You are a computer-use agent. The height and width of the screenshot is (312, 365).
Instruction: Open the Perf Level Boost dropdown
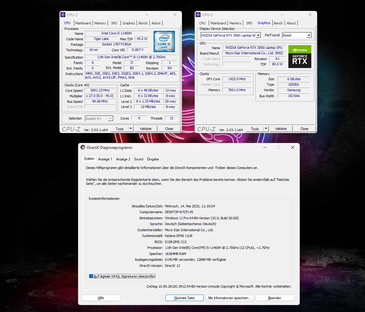click(x=309, y=35)
